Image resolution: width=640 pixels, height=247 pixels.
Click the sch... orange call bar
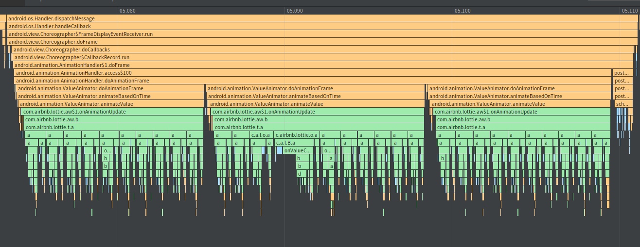(622, 104)
